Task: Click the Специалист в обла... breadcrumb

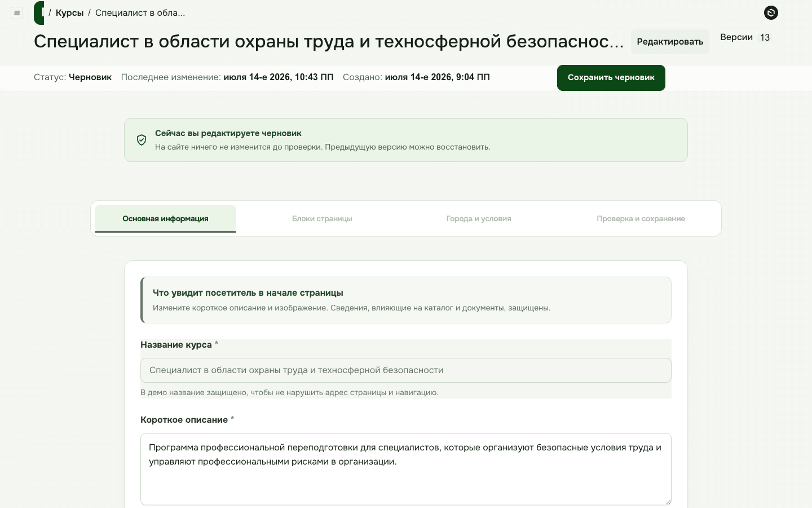Action: point(140,13)
